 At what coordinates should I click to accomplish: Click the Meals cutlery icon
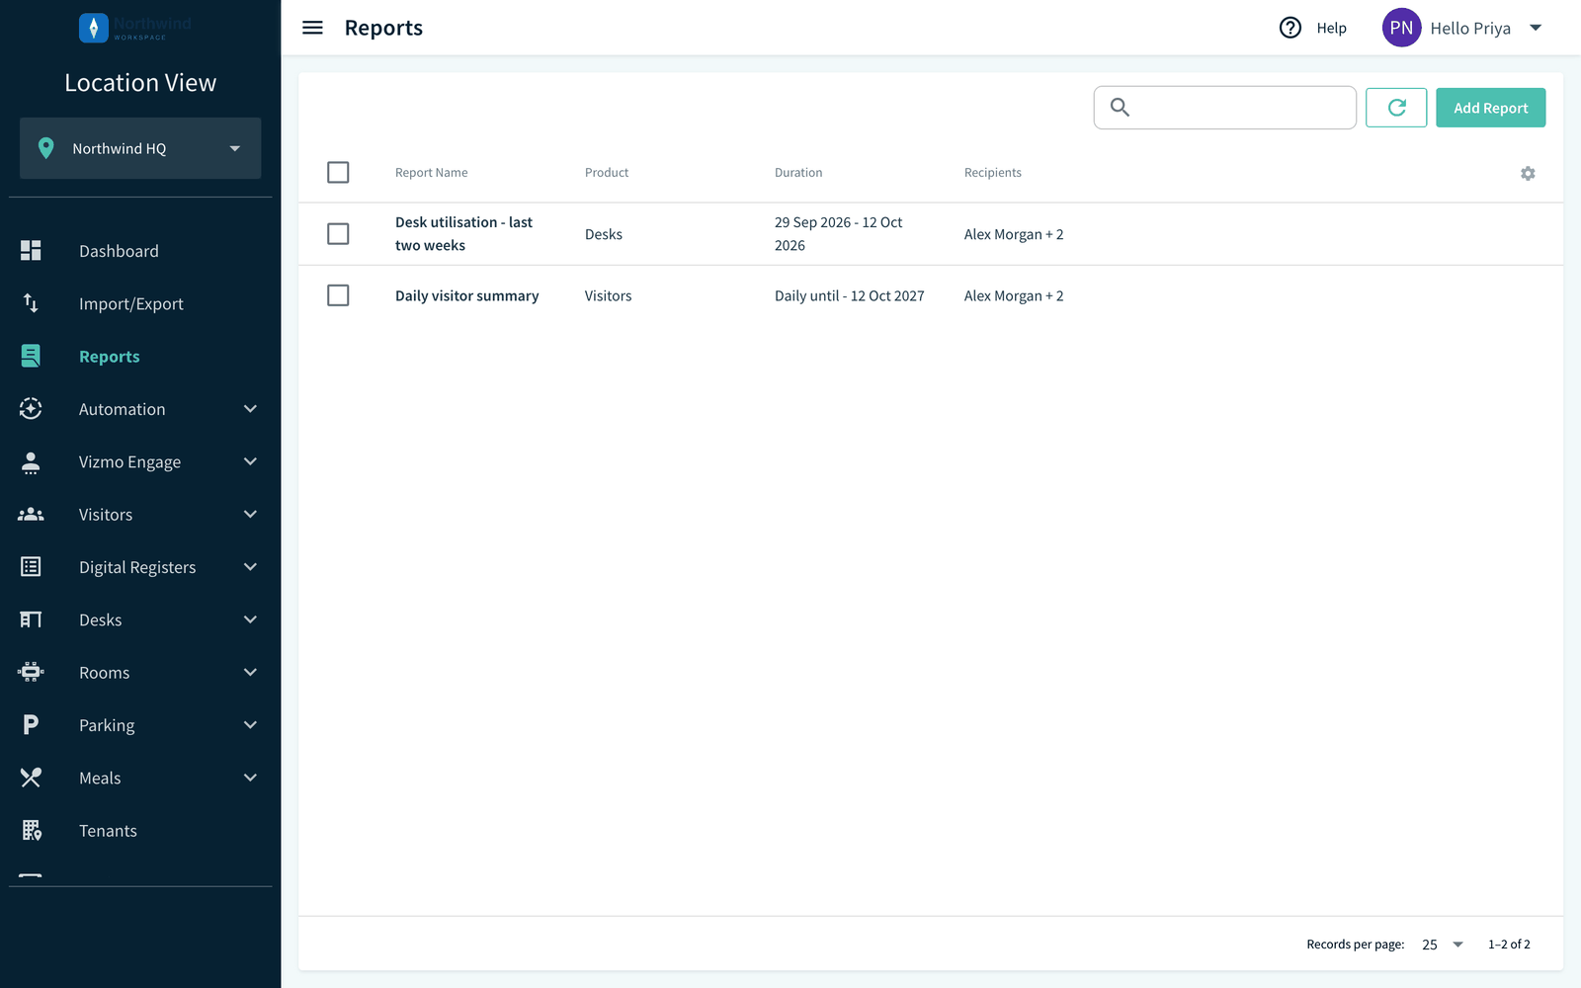point(31,778)
